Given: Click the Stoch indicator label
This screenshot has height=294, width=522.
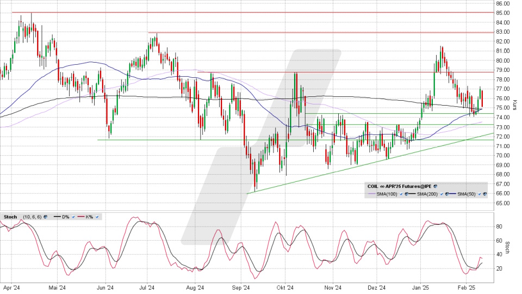Looking at the screenshot, I should click(10, 217).
